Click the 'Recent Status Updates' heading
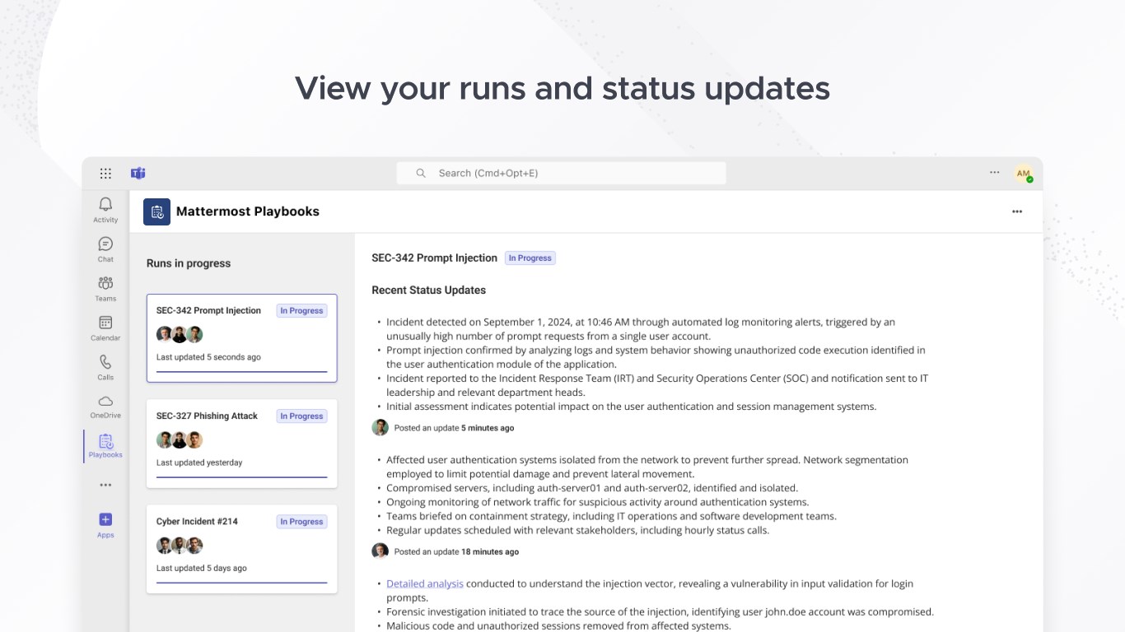 pos(428,290)
